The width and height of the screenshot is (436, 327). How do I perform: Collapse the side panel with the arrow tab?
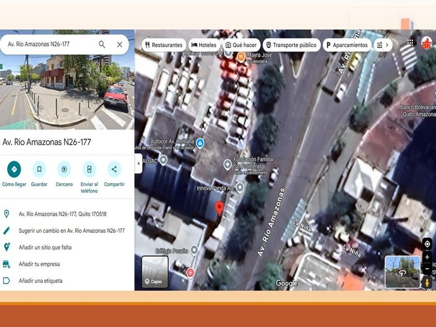tap(139, 163)
